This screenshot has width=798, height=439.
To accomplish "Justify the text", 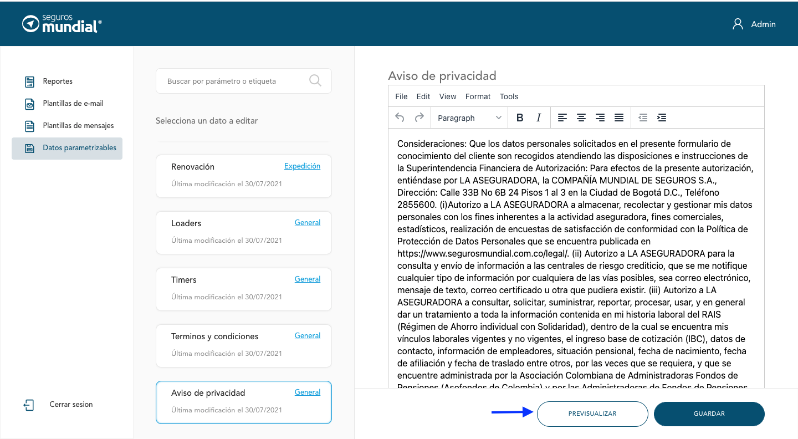I will tap(619, 118).
